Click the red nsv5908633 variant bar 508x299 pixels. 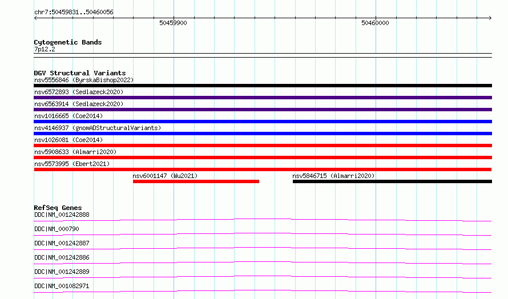[263, 157]
